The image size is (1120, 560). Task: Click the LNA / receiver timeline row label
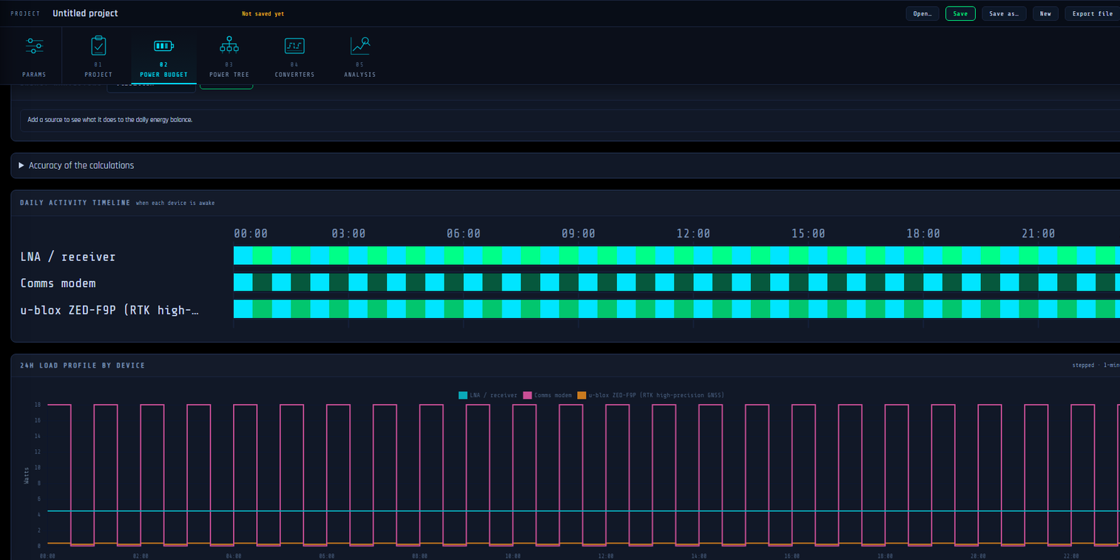click(68, 257)
